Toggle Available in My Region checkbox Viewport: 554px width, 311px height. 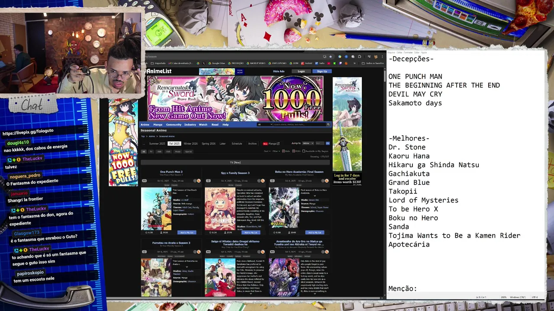click(304, 151)
